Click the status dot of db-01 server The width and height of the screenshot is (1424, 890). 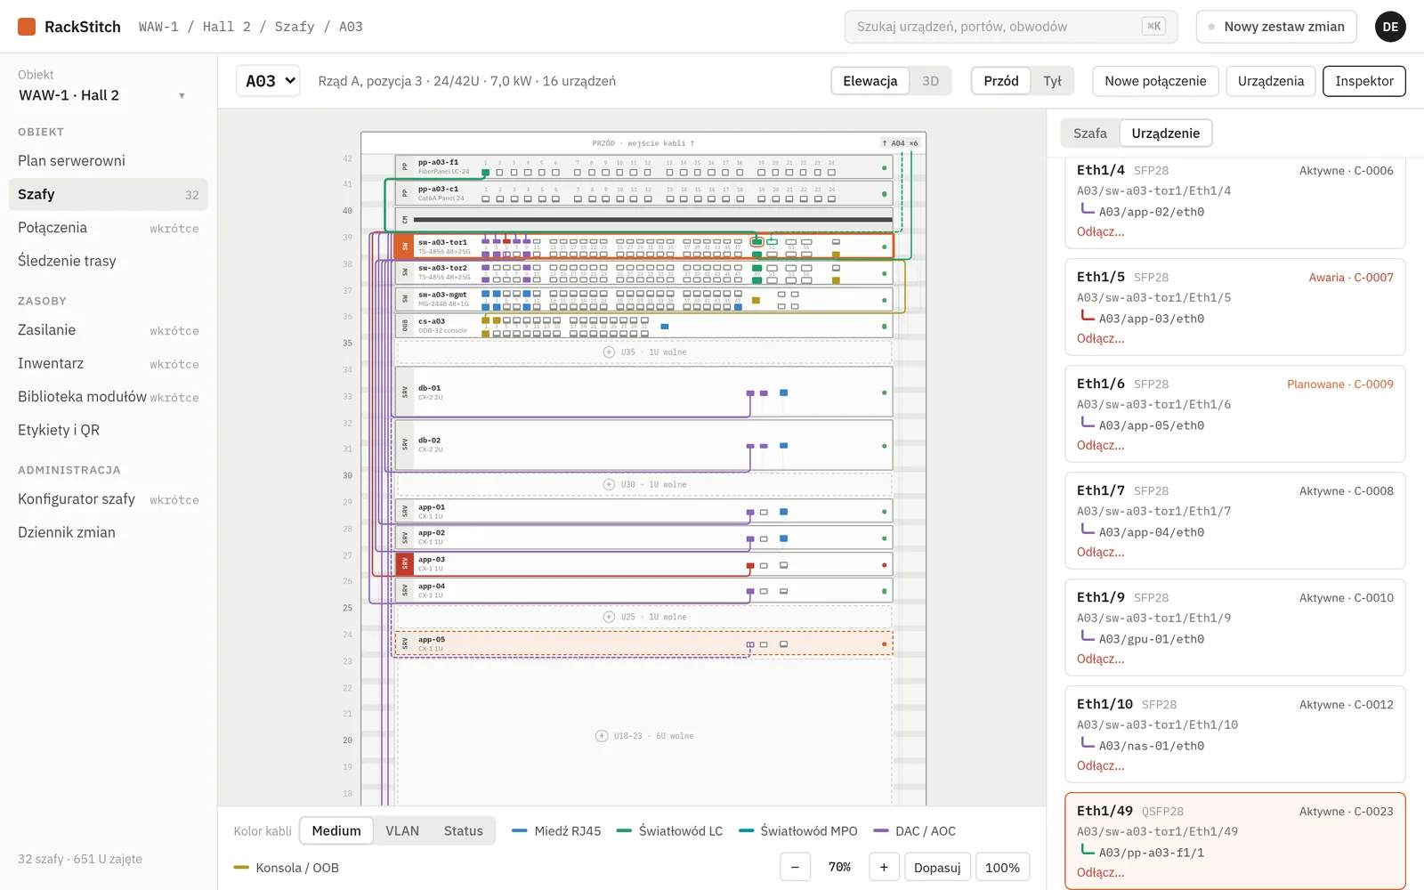[x=884, y=392]
